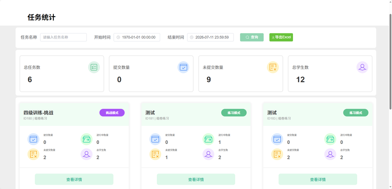Focus the 任务名称 input field

(x=64, y=37)
